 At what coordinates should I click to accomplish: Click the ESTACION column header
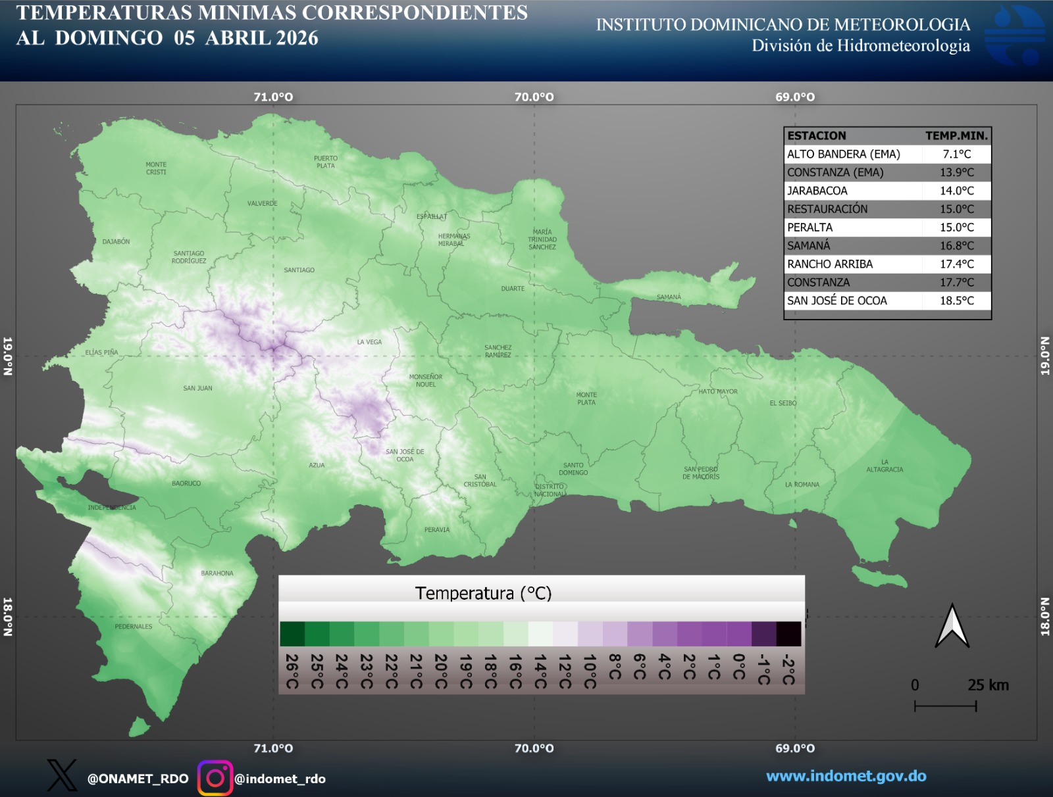point(817,135)
